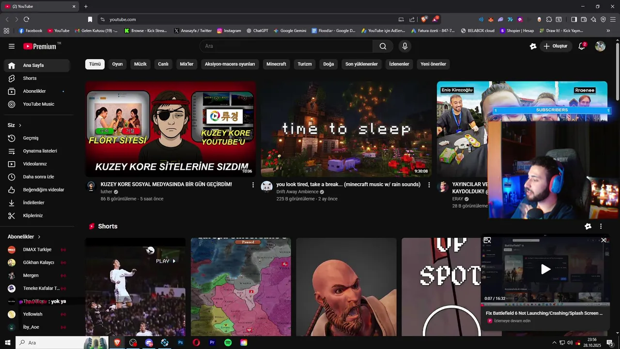Click the Oluştur create button
The height and width of the screenshot is (349, 620).
[557, 46]
